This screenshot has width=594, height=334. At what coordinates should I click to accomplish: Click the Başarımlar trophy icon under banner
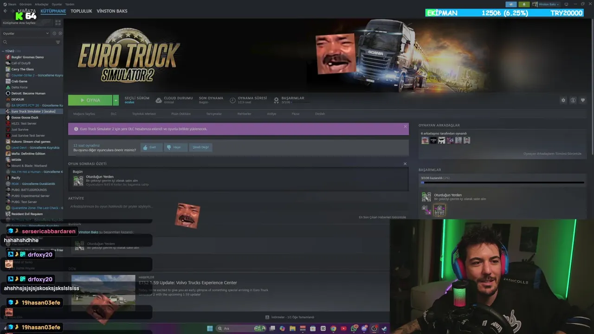pyautogui.click(x=276, y=100)
